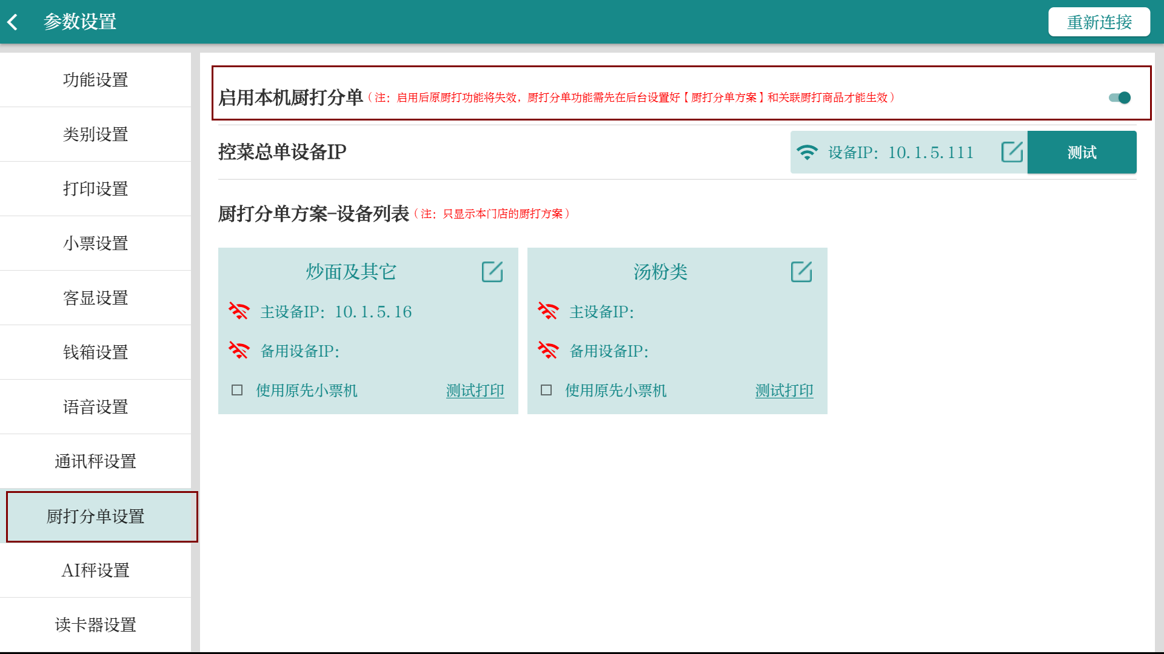Screen dimensions: 1164x654
Task: Edit the 控菜总单 device IP
Action: click(1012, 152)
